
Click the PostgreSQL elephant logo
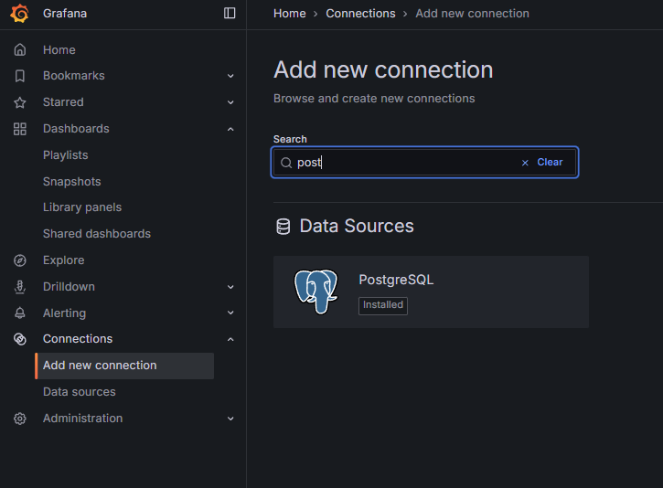click(x=315, y=292)
